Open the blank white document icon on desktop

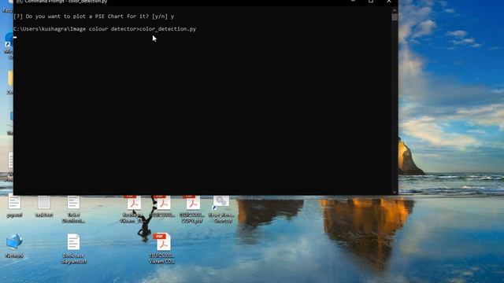[x=44, y=206]
